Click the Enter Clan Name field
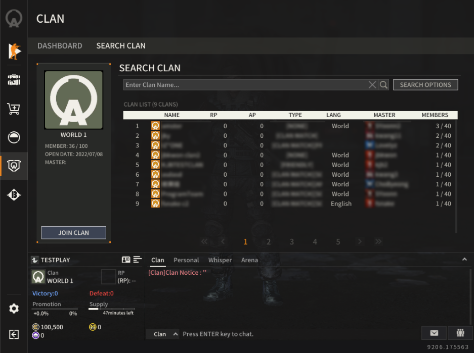The height and width of the screenshot is (353, 474). 245,85
